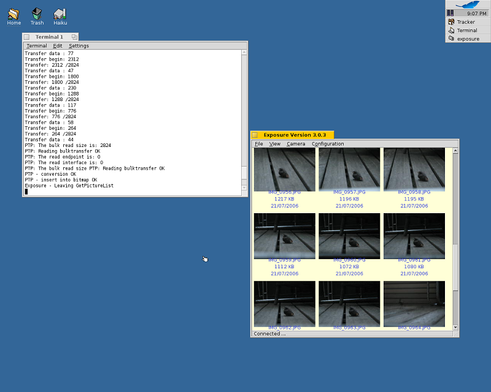Open the View menu in Exposure
Screen dimensions: 491x392
pyautogui.click(x=275, y=144)
